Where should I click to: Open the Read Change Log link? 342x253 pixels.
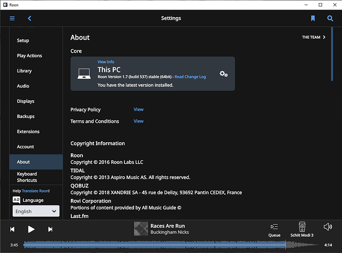(190, 77)
